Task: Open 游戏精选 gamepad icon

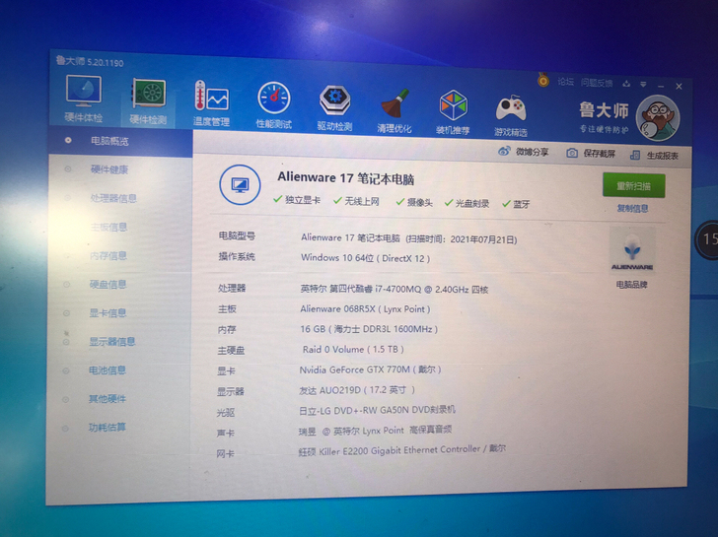Action: (511, 115)
